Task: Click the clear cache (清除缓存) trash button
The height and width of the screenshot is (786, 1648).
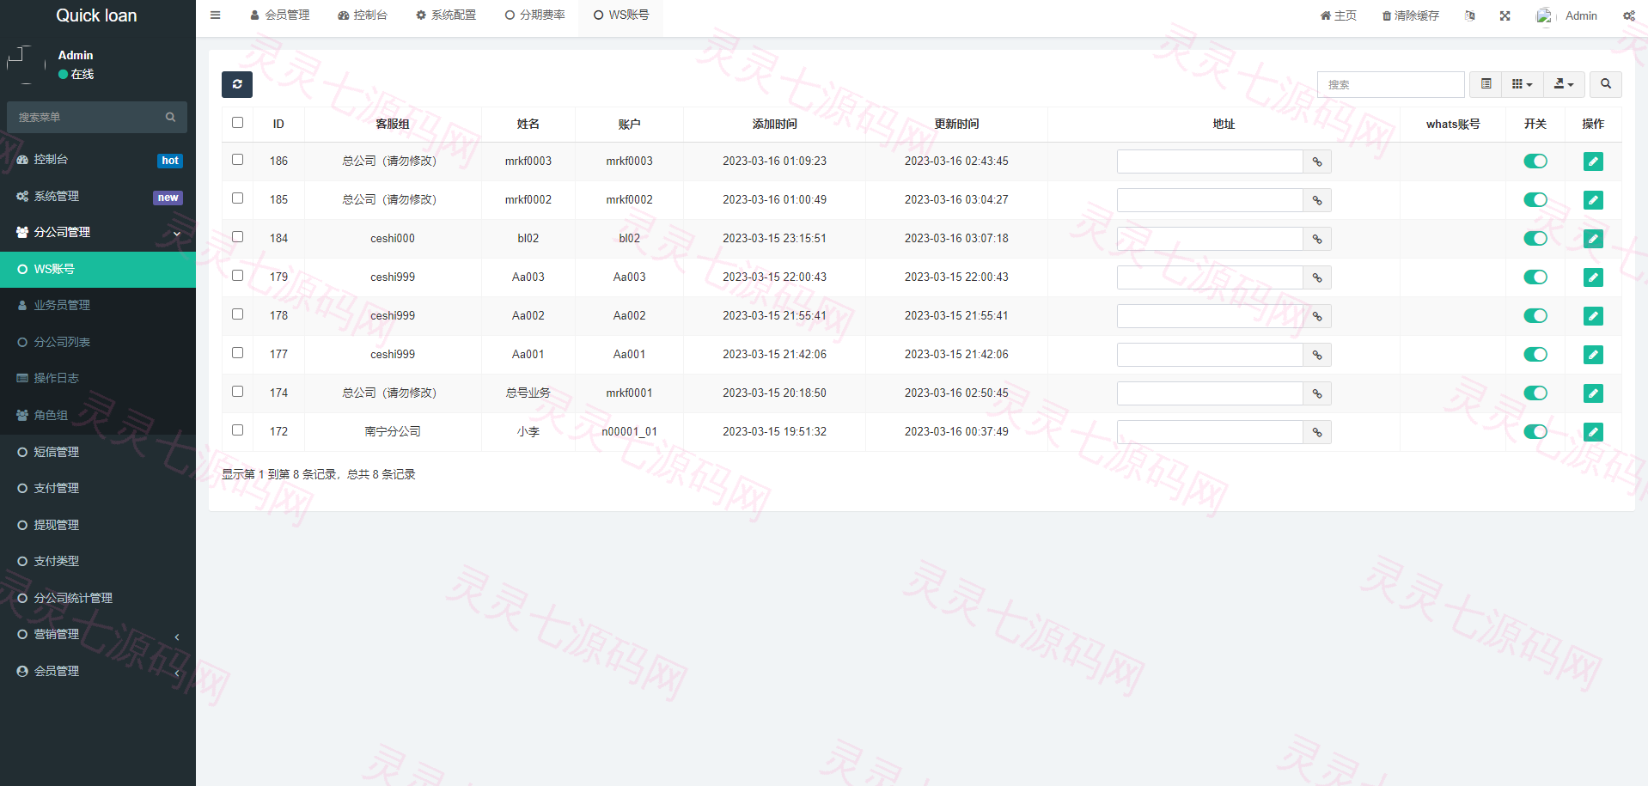Action: click(1410, 15)
